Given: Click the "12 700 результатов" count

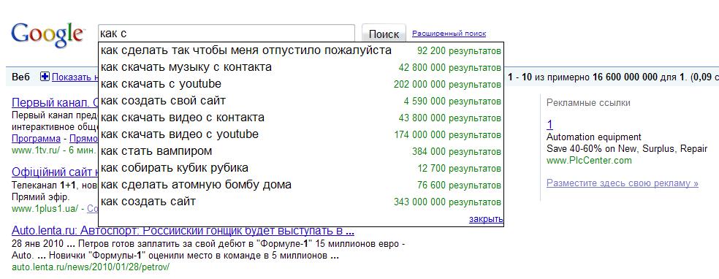Looking at the screenshot, I should (460, 169).
